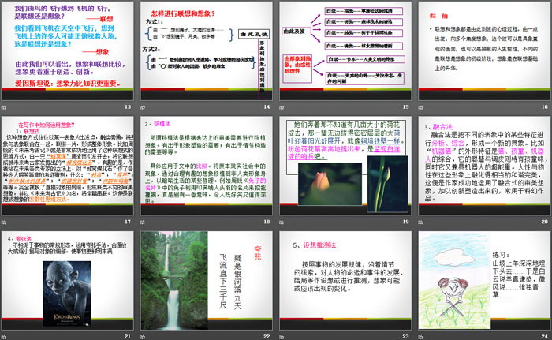Click slide 17 on 联想式

[69, 167]
